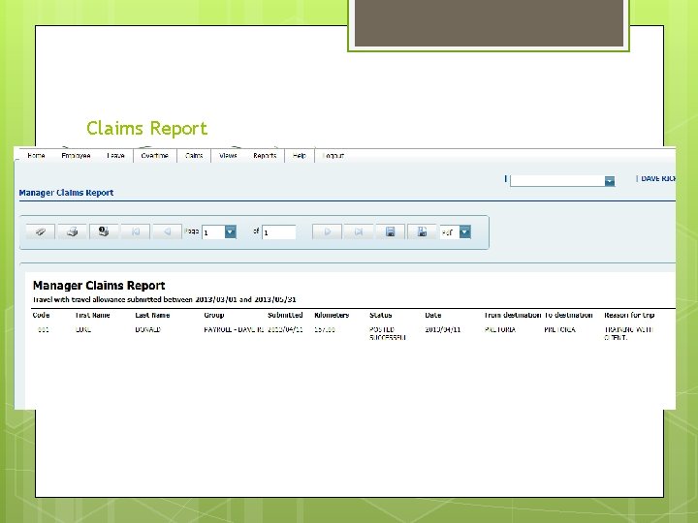Open the Leave menu

115,156
